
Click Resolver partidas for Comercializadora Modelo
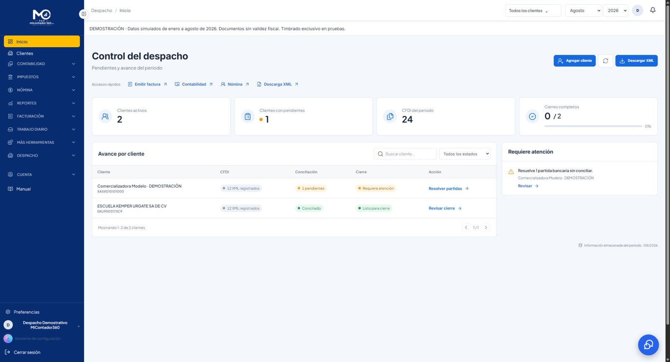click(448, 189)
